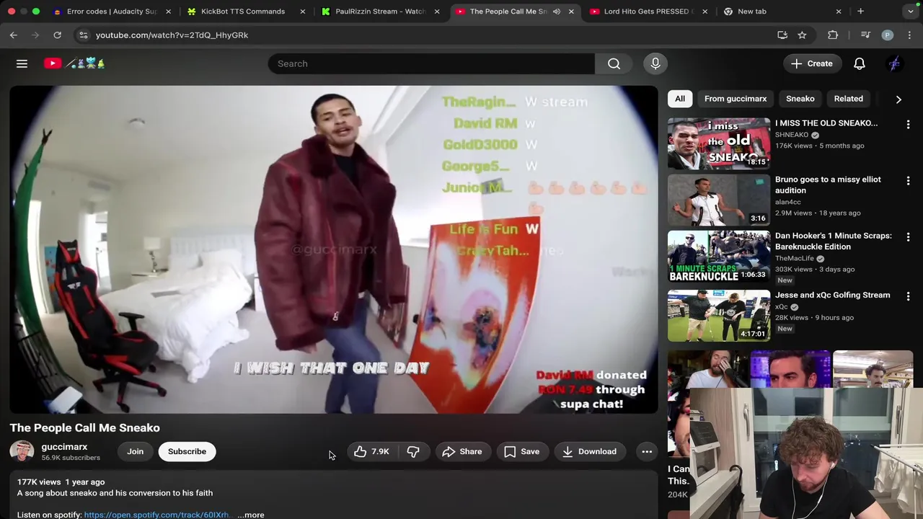
Task: Open the Spotify track link
Action: [x=156, y=515]
